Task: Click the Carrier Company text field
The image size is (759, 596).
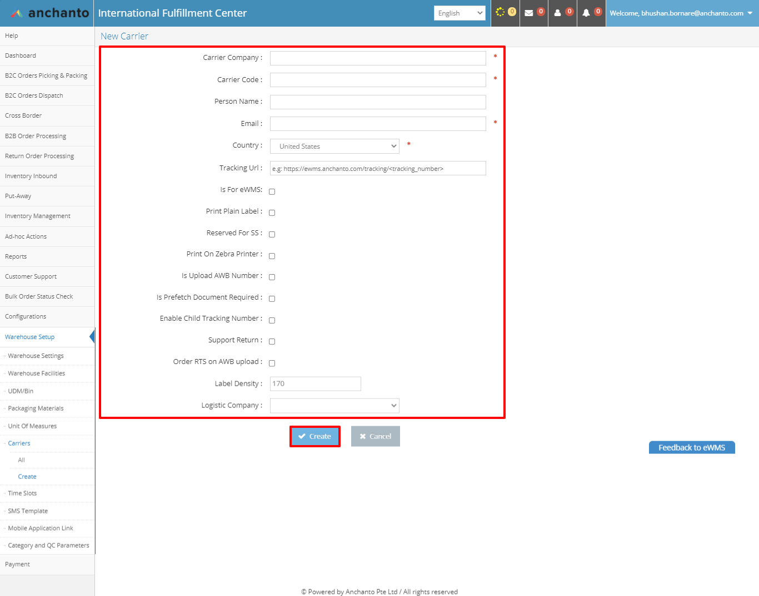Action: [378, 58]
